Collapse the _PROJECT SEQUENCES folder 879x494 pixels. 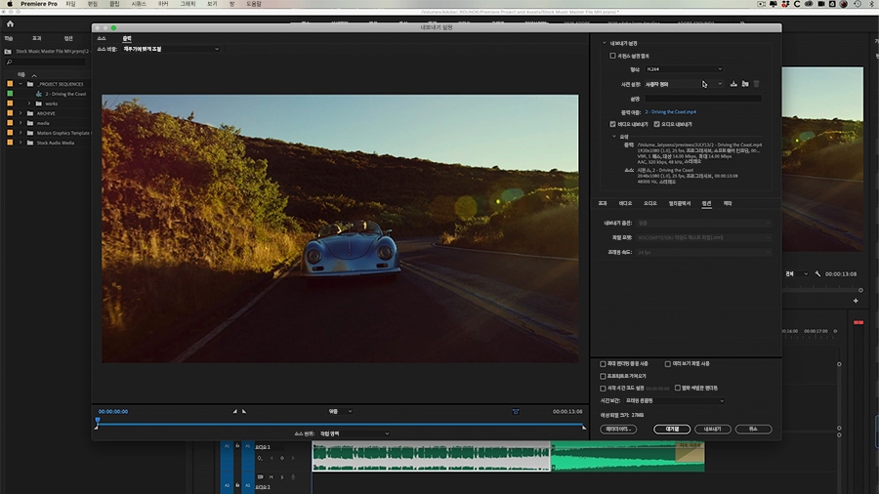click(20, 84)
